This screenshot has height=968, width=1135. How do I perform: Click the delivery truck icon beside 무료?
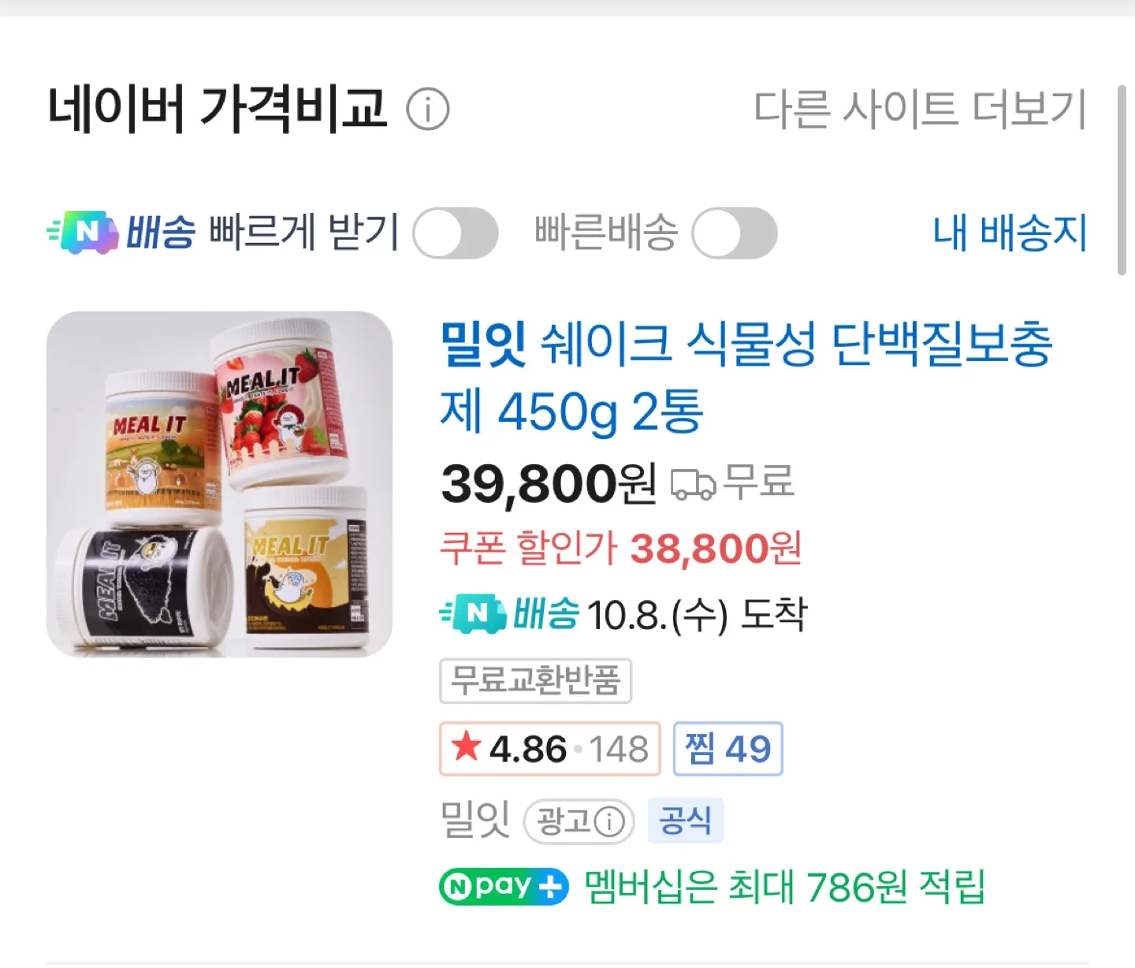pos(693,483)
